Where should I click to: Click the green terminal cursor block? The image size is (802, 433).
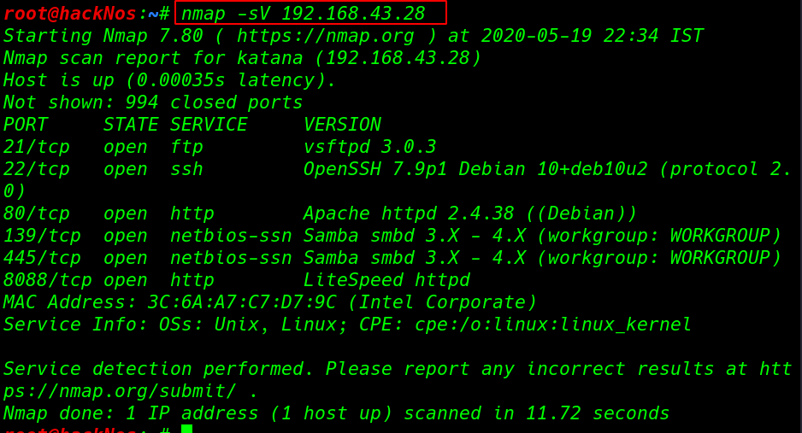pos(186,429)
